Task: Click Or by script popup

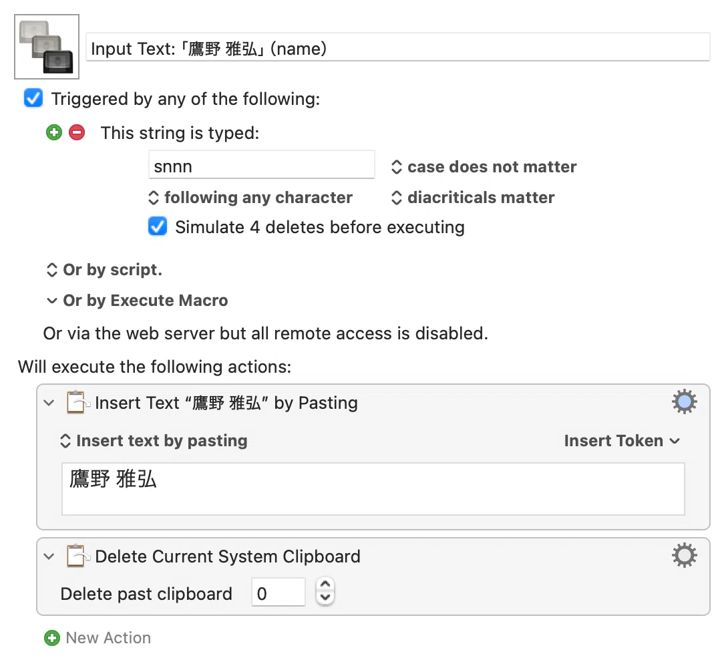Action: (104, 270)
